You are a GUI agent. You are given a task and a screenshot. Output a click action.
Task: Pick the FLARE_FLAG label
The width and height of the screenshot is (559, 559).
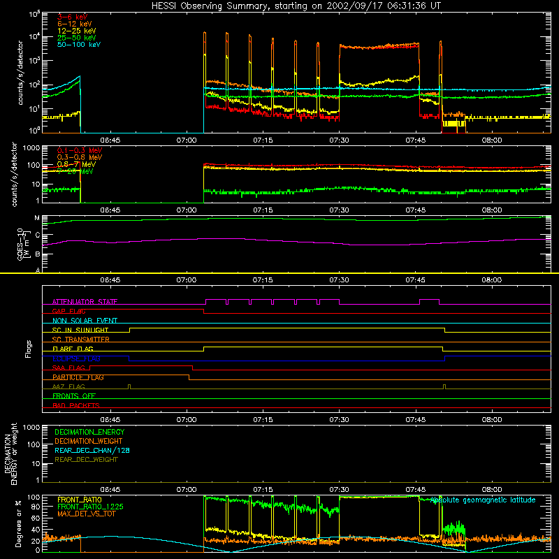point(73,349)
